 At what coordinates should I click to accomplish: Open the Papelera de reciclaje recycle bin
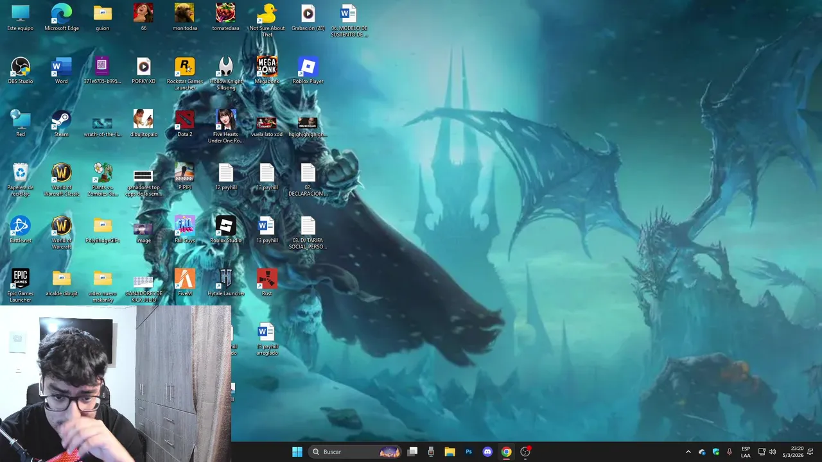pos(21,180)
